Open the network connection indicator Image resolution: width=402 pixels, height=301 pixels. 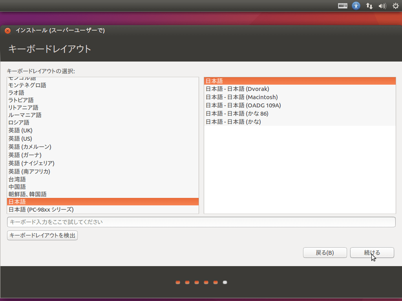[369, 6]
